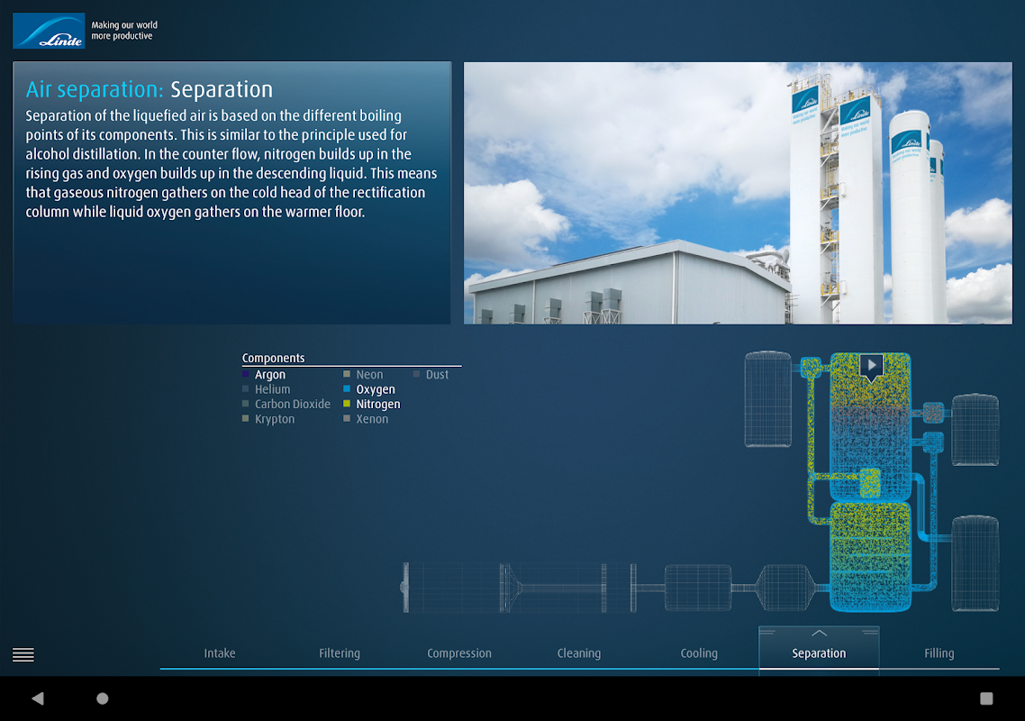This screenshot has height=721, width=1025.
Task: Switch to the Filling tab
Action: (939, 653)
